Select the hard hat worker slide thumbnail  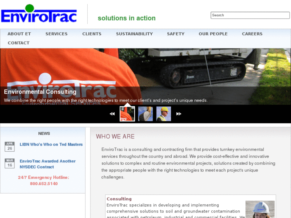[164, 114]
